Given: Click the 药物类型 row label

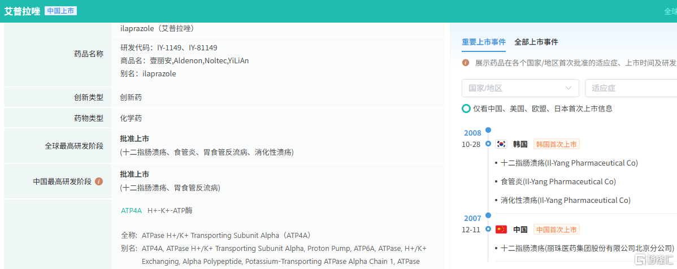Looking at the screenshot, I should coord(89,118).
